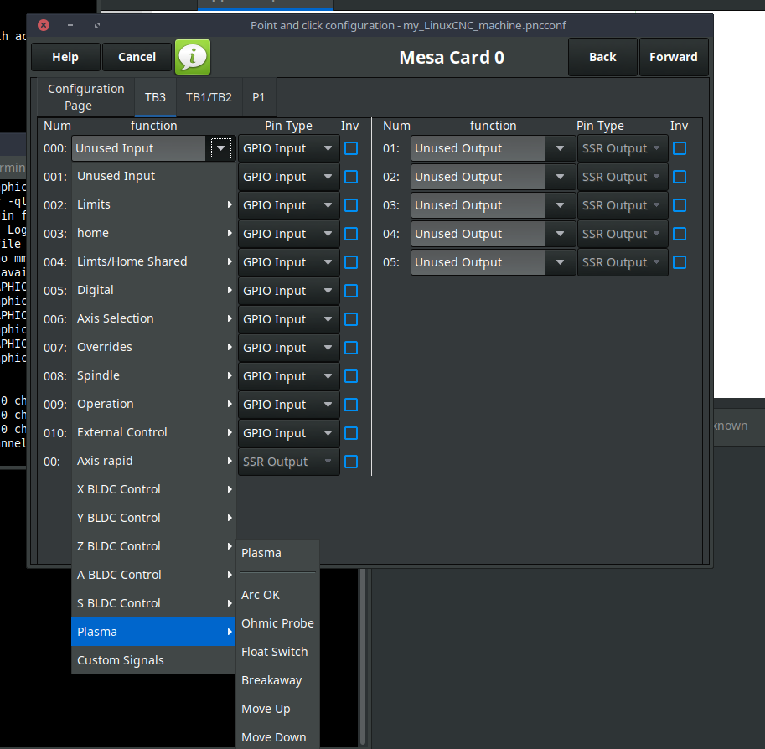This screenshot has width=765, height=749.
Task: Open the TB1/TB2 tab
Action: [x=209, y=97]
